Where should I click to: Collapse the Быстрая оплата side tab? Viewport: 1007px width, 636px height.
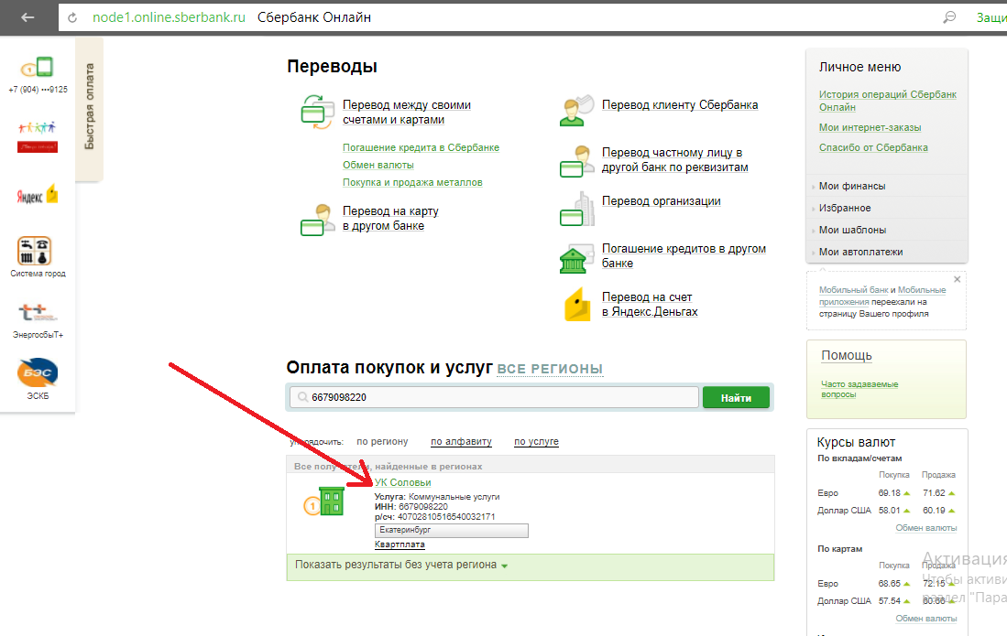point(89,107)
